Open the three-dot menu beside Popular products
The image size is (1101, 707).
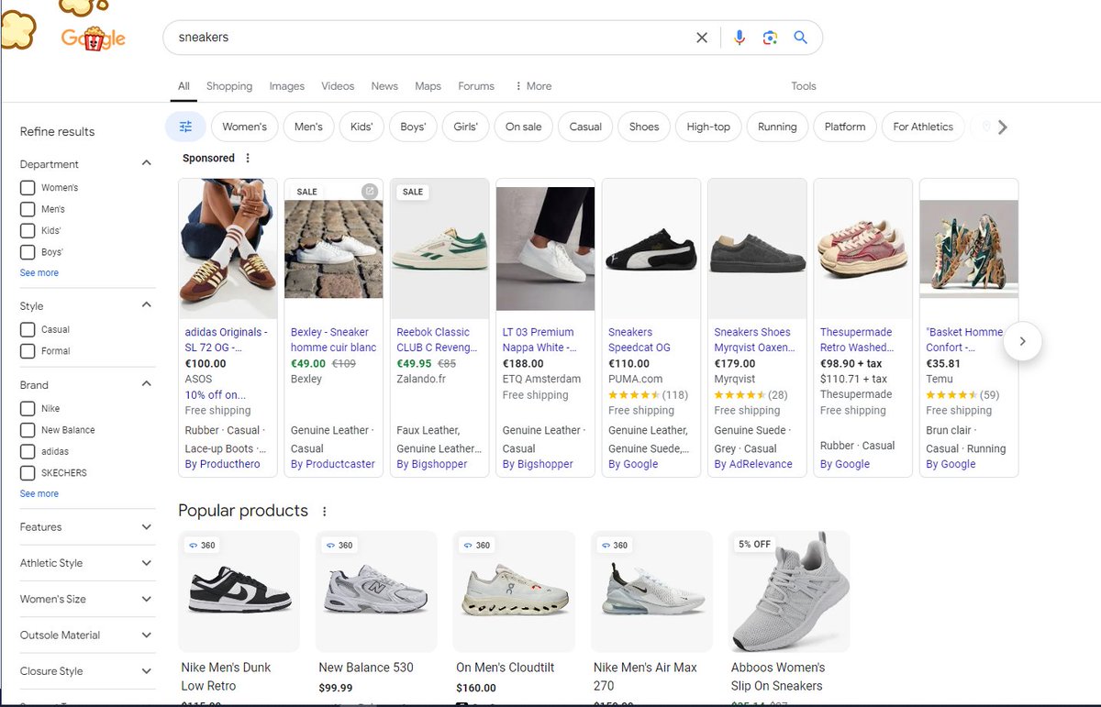324,511
